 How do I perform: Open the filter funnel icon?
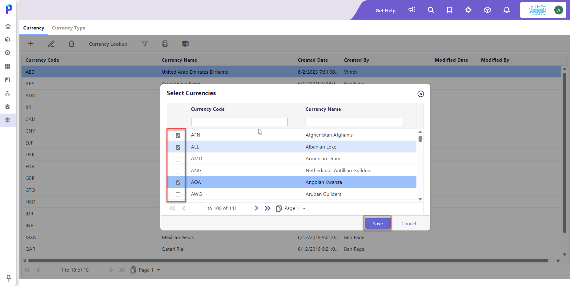point(145,44)
